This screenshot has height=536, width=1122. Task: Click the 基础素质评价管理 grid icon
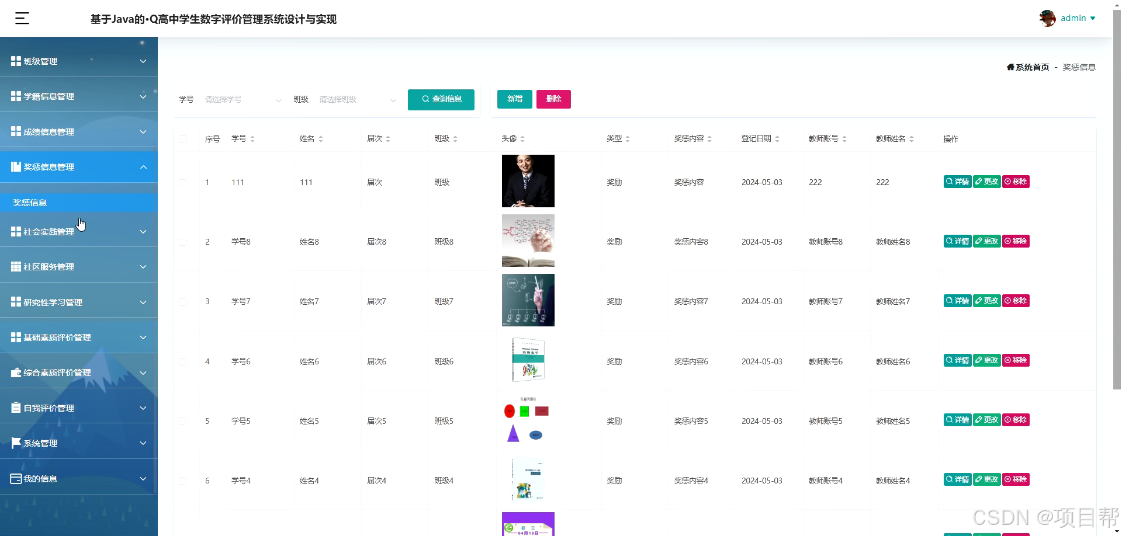tap(16, 337)
